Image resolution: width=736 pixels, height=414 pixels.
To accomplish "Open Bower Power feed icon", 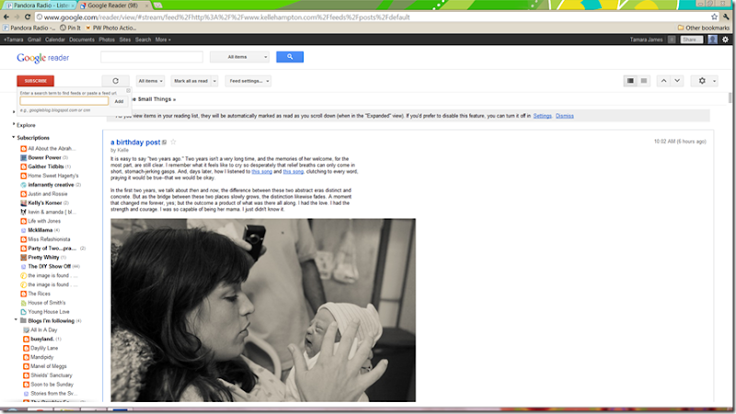I will point(24,158).
